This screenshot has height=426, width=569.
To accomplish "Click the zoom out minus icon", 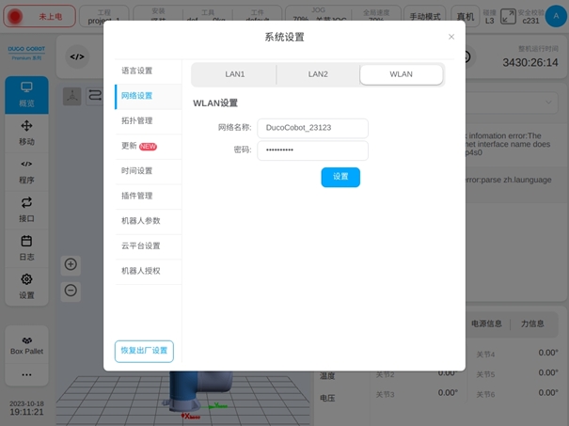I will (71, 290).
